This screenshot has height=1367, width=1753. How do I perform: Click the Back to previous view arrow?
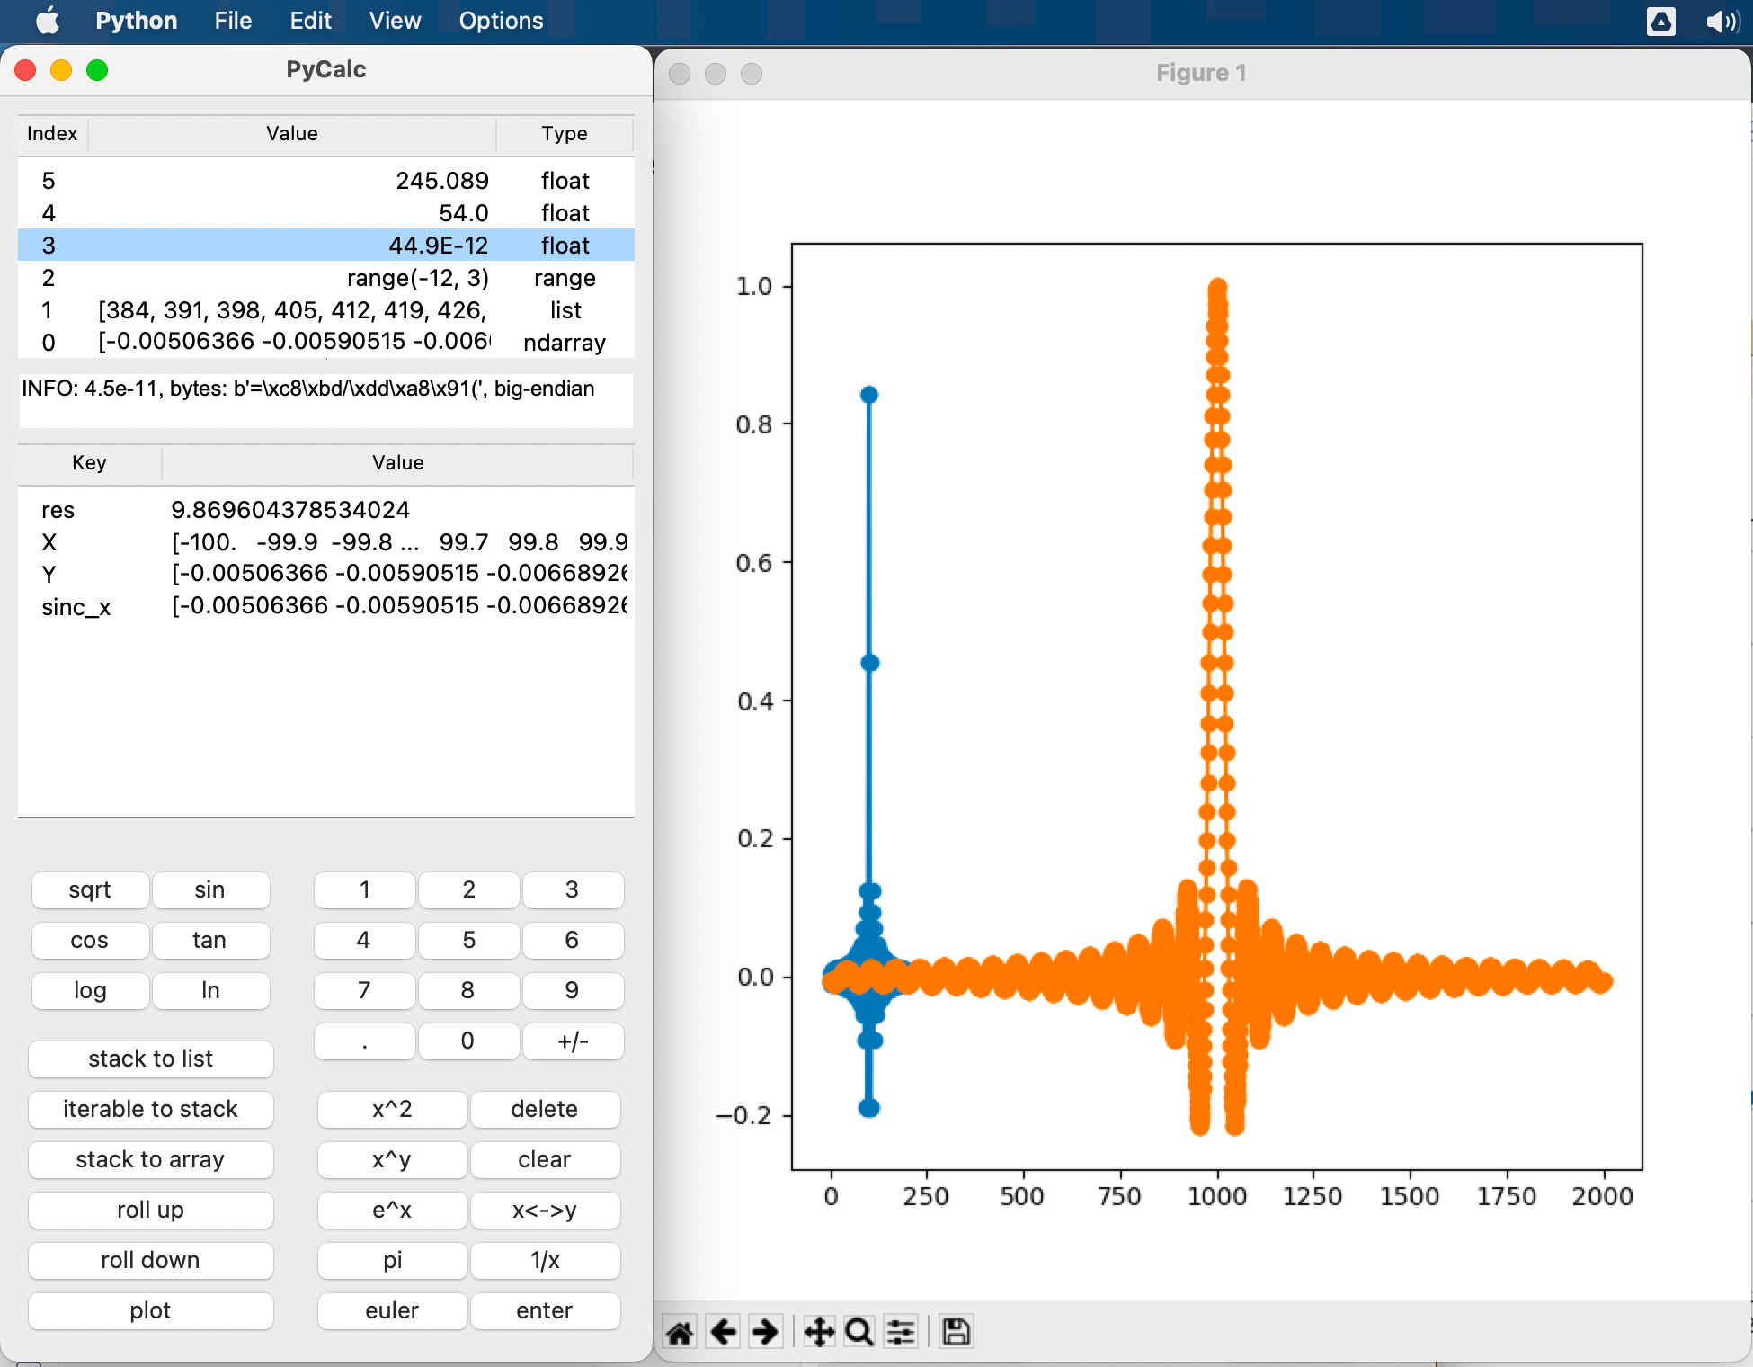[x=723, y=1332]
